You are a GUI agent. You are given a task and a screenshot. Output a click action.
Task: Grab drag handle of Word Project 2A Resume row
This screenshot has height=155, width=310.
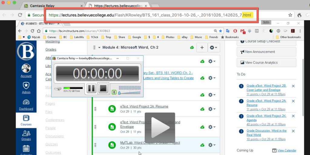tap(95, 109)
